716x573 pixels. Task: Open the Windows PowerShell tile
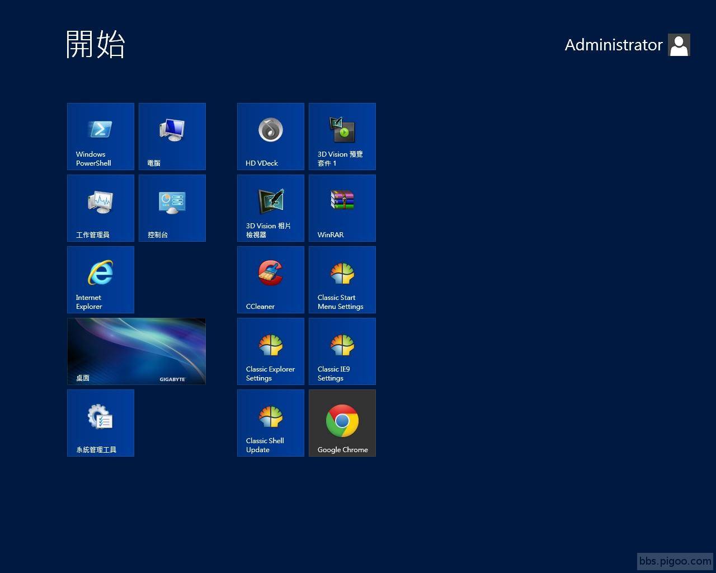pyautogui.click(x=101, y=137)
